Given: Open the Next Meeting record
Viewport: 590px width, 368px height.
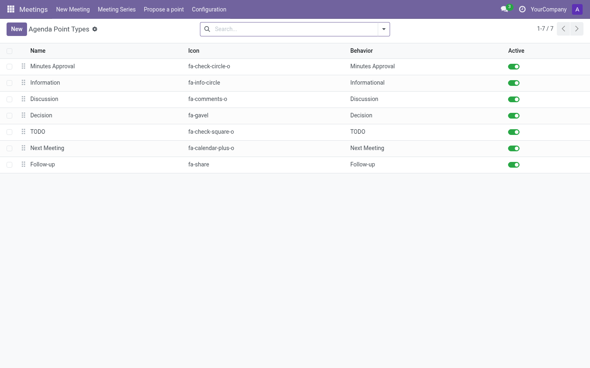Looking at the screenshot, I should (47, 148).
